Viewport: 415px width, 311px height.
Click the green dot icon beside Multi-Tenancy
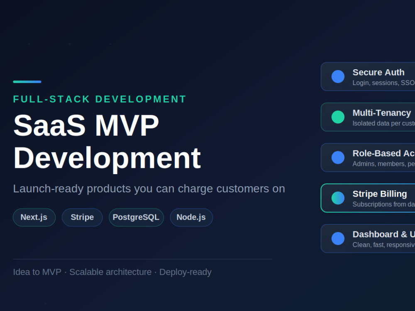338,117
